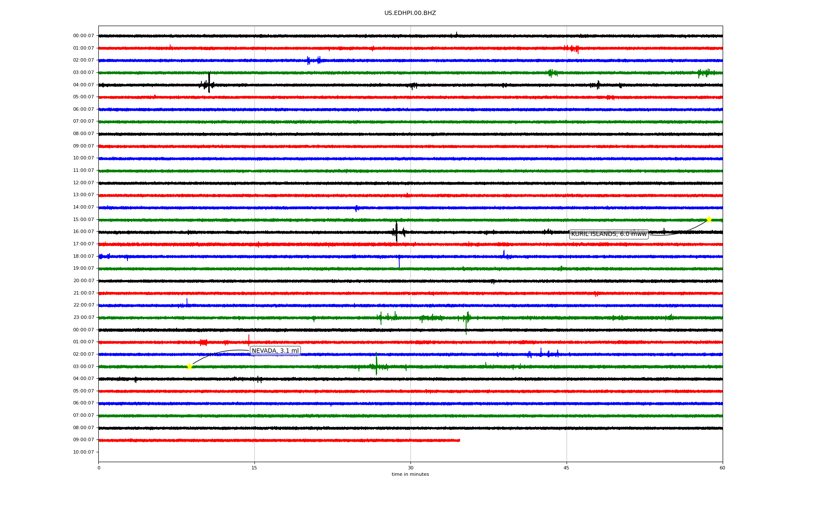Image resolution: width=821 pixels, height=513 pixels.
Task: Click the x-axis tick label 45
Action: coord(567,468)
